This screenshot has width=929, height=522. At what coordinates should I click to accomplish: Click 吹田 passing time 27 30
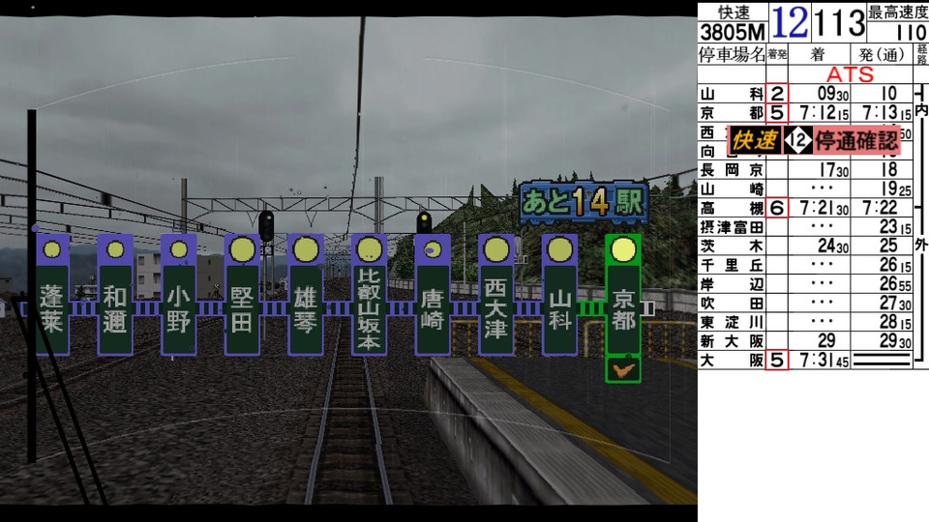click(x=895, y=303)
